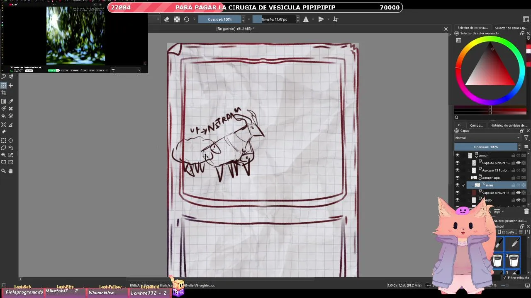
Task: Toggle vertical mirror tool
Action: click(321, 19)
